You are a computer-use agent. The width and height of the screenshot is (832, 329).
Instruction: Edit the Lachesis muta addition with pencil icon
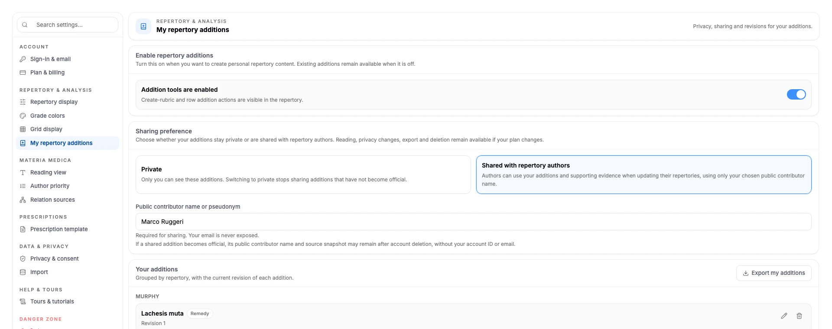coord(784,316)
